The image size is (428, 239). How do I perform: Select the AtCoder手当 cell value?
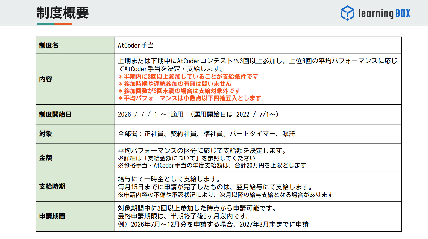tap(136, 45)
